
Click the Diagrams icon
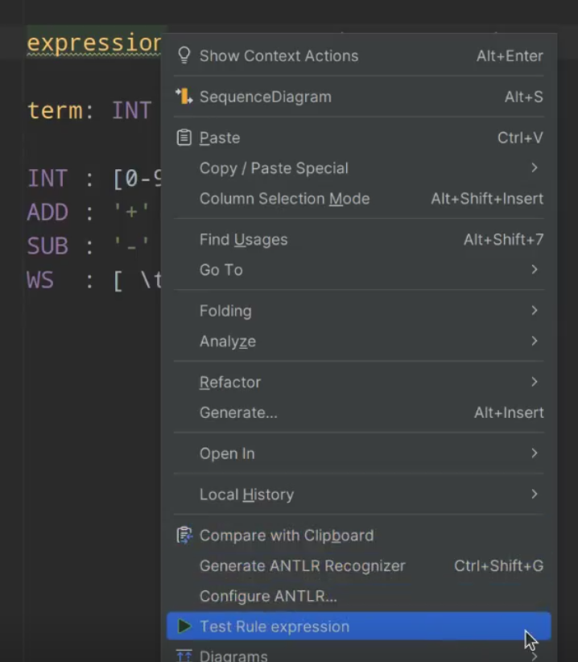click(x=184, y=655)
